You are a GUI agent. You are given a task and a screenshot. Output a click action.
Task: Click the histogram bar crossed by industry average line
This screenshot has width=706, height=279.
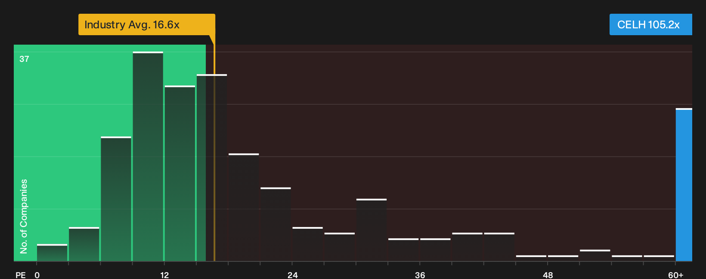pos(212,168)
